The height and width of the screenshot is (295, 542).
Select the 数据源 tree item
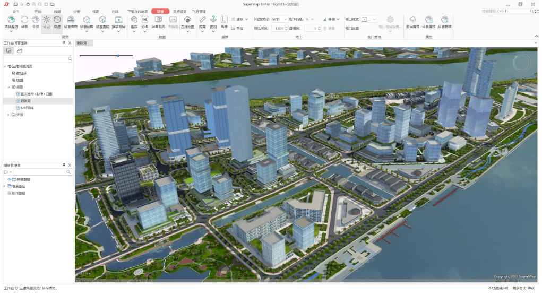pyautogui.click(x=19, y=73)
